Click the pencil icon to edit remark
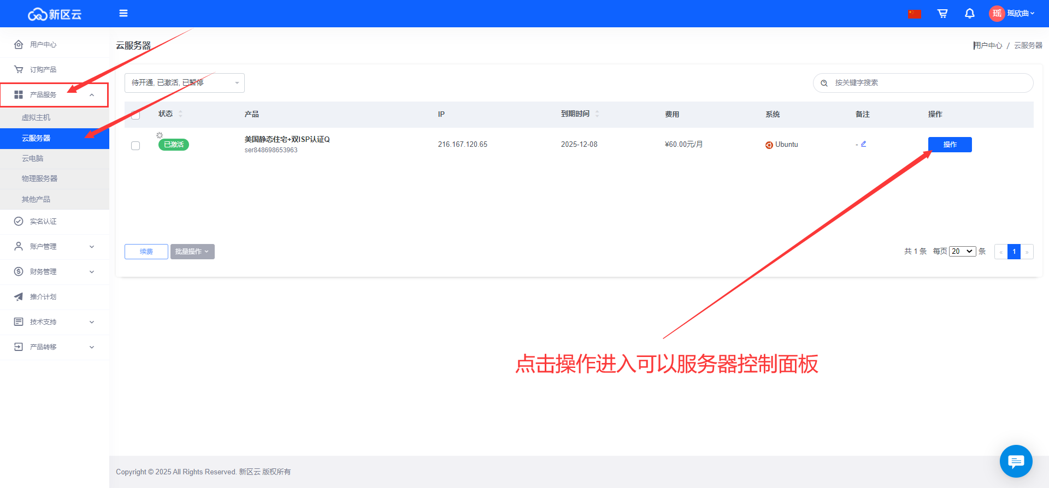The height and width of the screenshot is (488, 1049). [x=864, y=144]
